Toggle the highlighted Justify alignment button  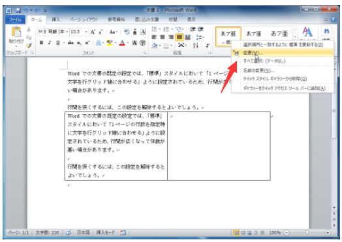point(179,37)
